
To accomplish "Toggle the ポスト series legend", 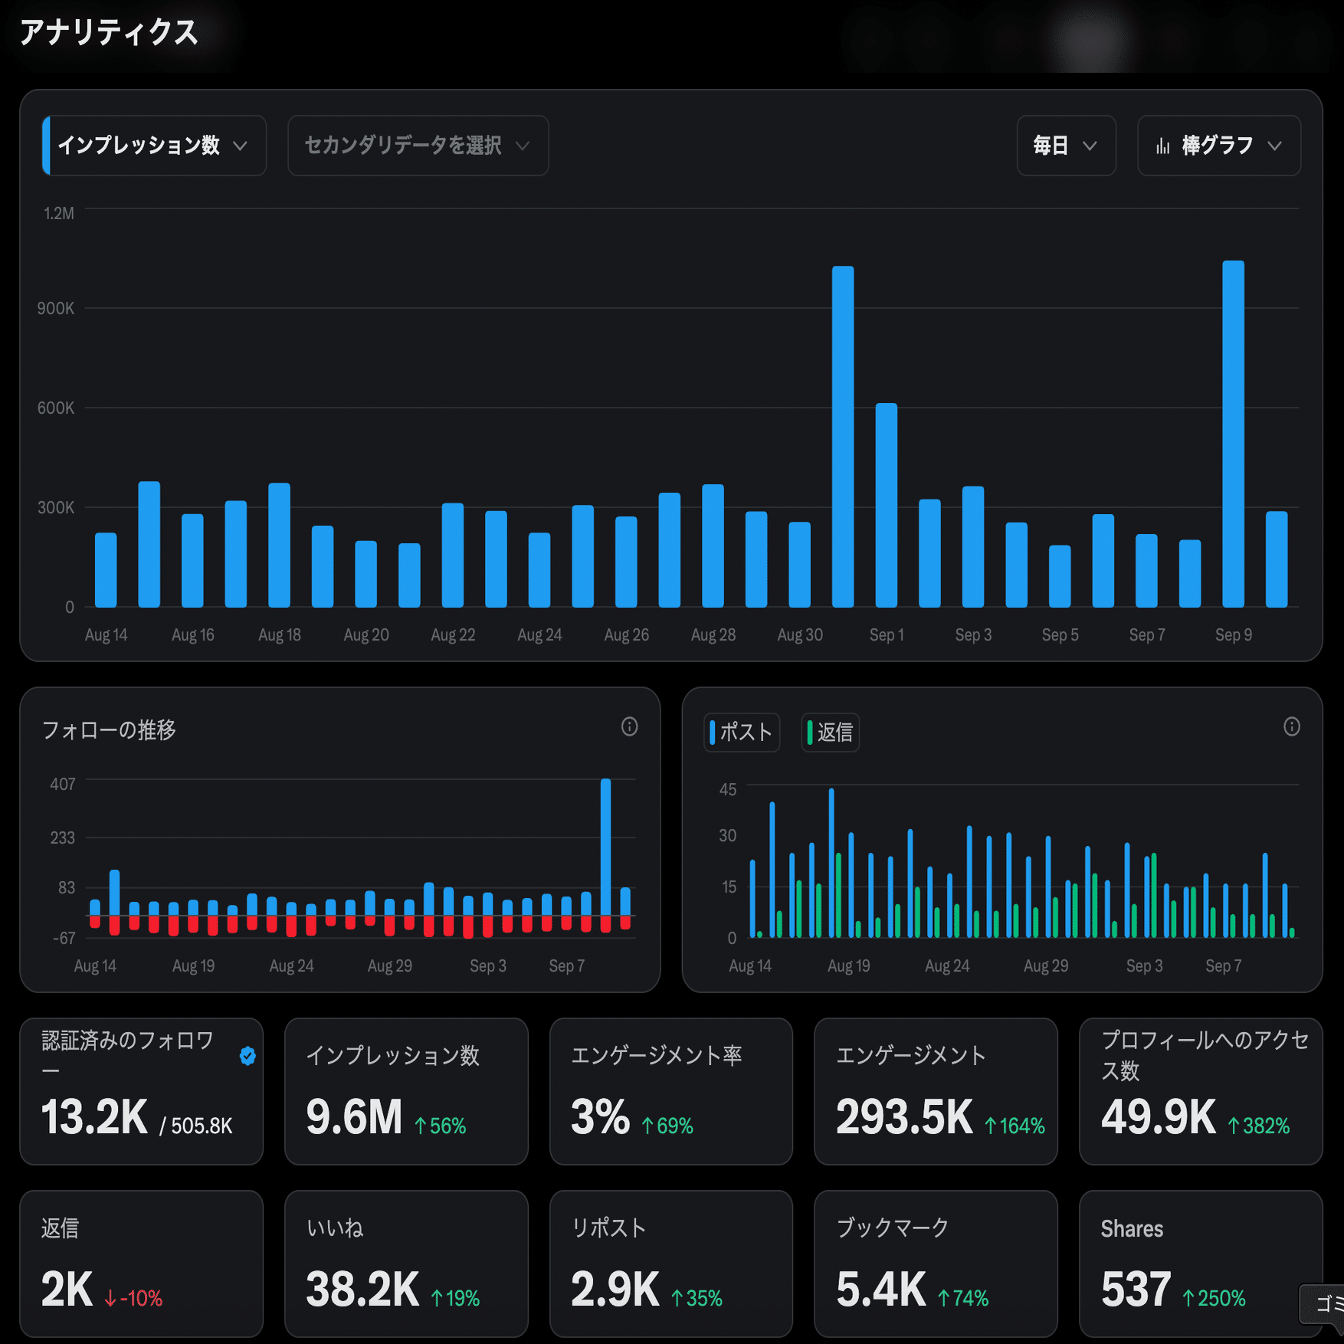I will tap(741, 733).
